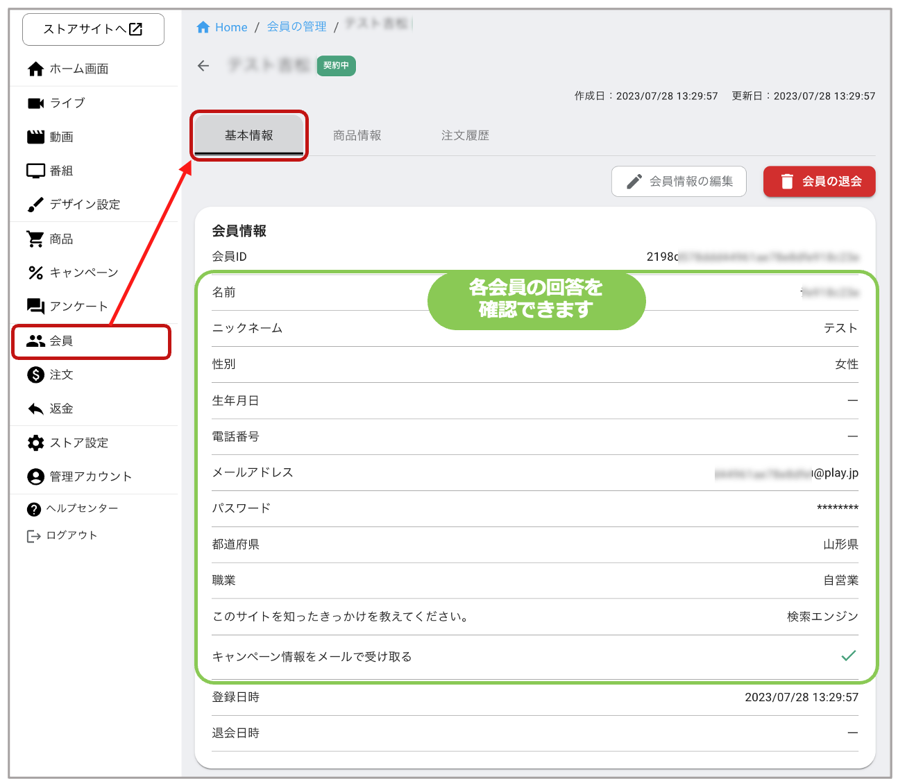Click the メールアドレス label
Image resolution: width=898 pixels, height=781 pixels.
(253, 472)
